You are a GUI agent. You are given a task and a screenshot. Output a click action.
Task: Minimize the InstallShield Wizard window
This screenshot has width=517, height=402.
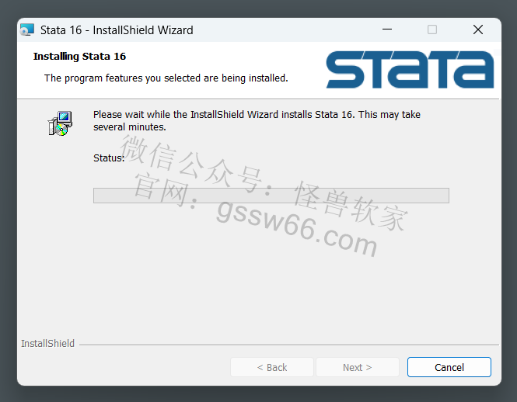(x=386, y=29)
